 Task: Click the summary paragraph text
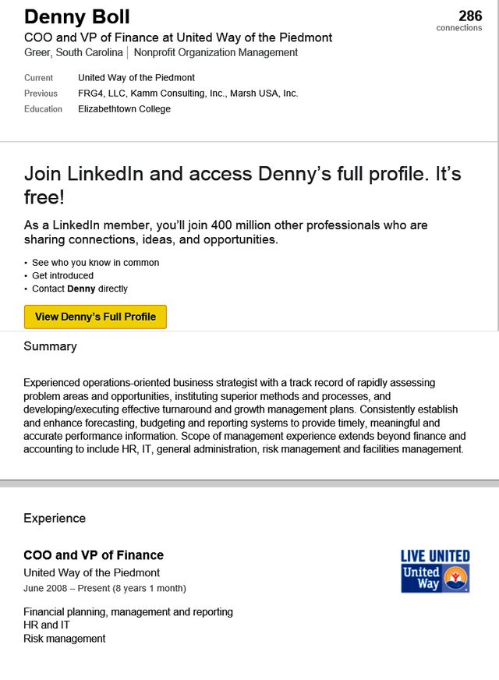click(245, 416)
